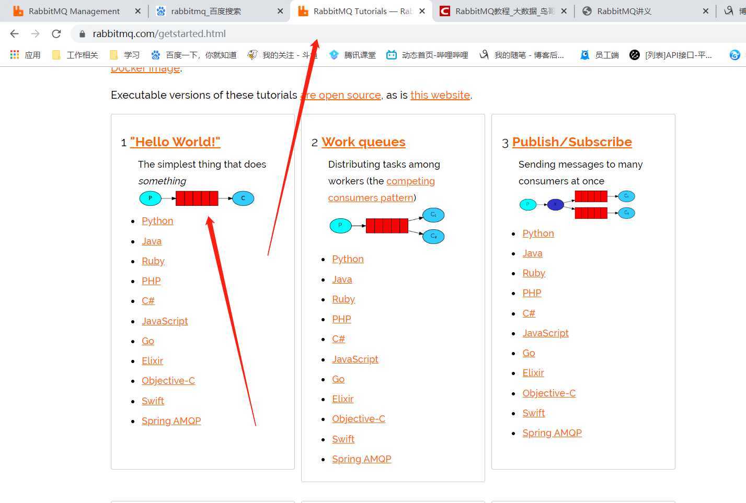The width and height of the screenshot is (746, 503).
Task: Open Swift under Publish/Subscribe
Action: [x=534, y=413]
